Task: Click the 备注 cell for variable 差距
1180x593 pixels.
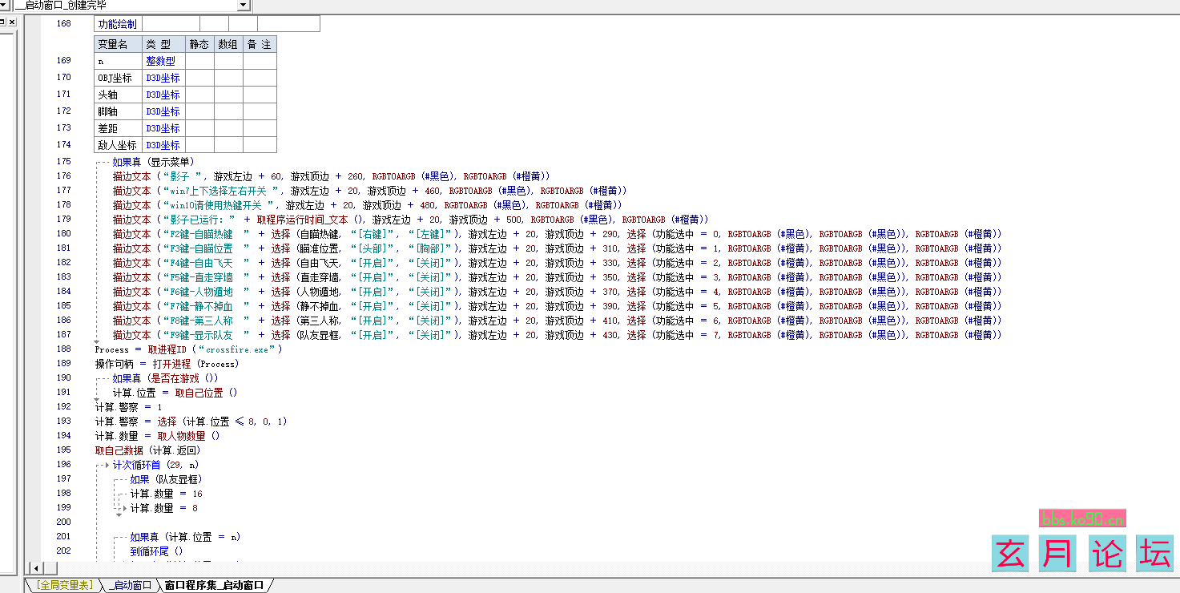Action: (x=260, y=128)
